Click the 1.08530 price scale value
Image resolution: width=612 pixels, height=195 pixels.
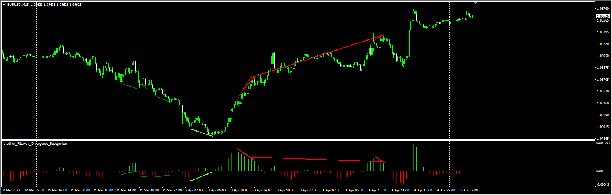(x=603, y=91)
